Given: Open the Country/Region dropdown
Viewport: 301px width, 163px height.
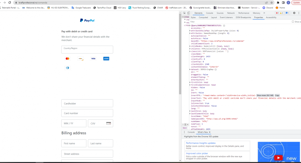Looking at the screenshot, I should click(87, 50).
